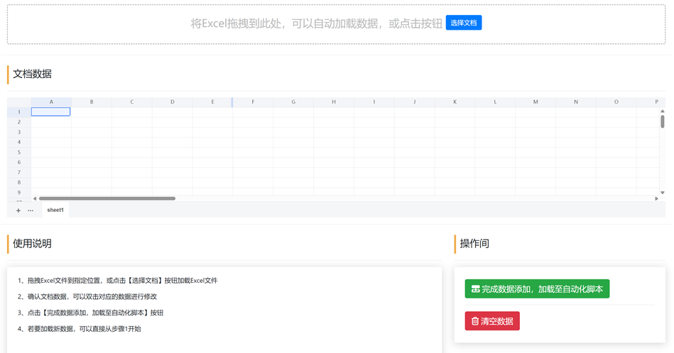Add a new sheet with plus icon
The height and width of the screenshot is (353, 674).
18,211
